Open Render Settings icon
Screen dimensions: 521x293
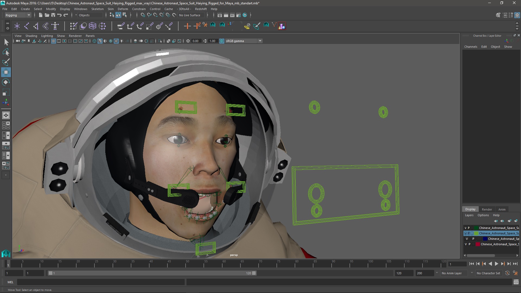click(x=239, y=15)
